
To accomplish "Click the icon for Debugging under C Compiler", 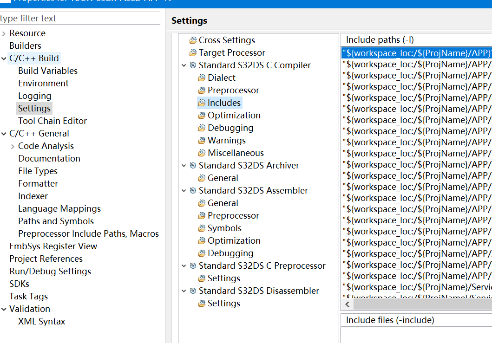I will click(x=202, y=128).
